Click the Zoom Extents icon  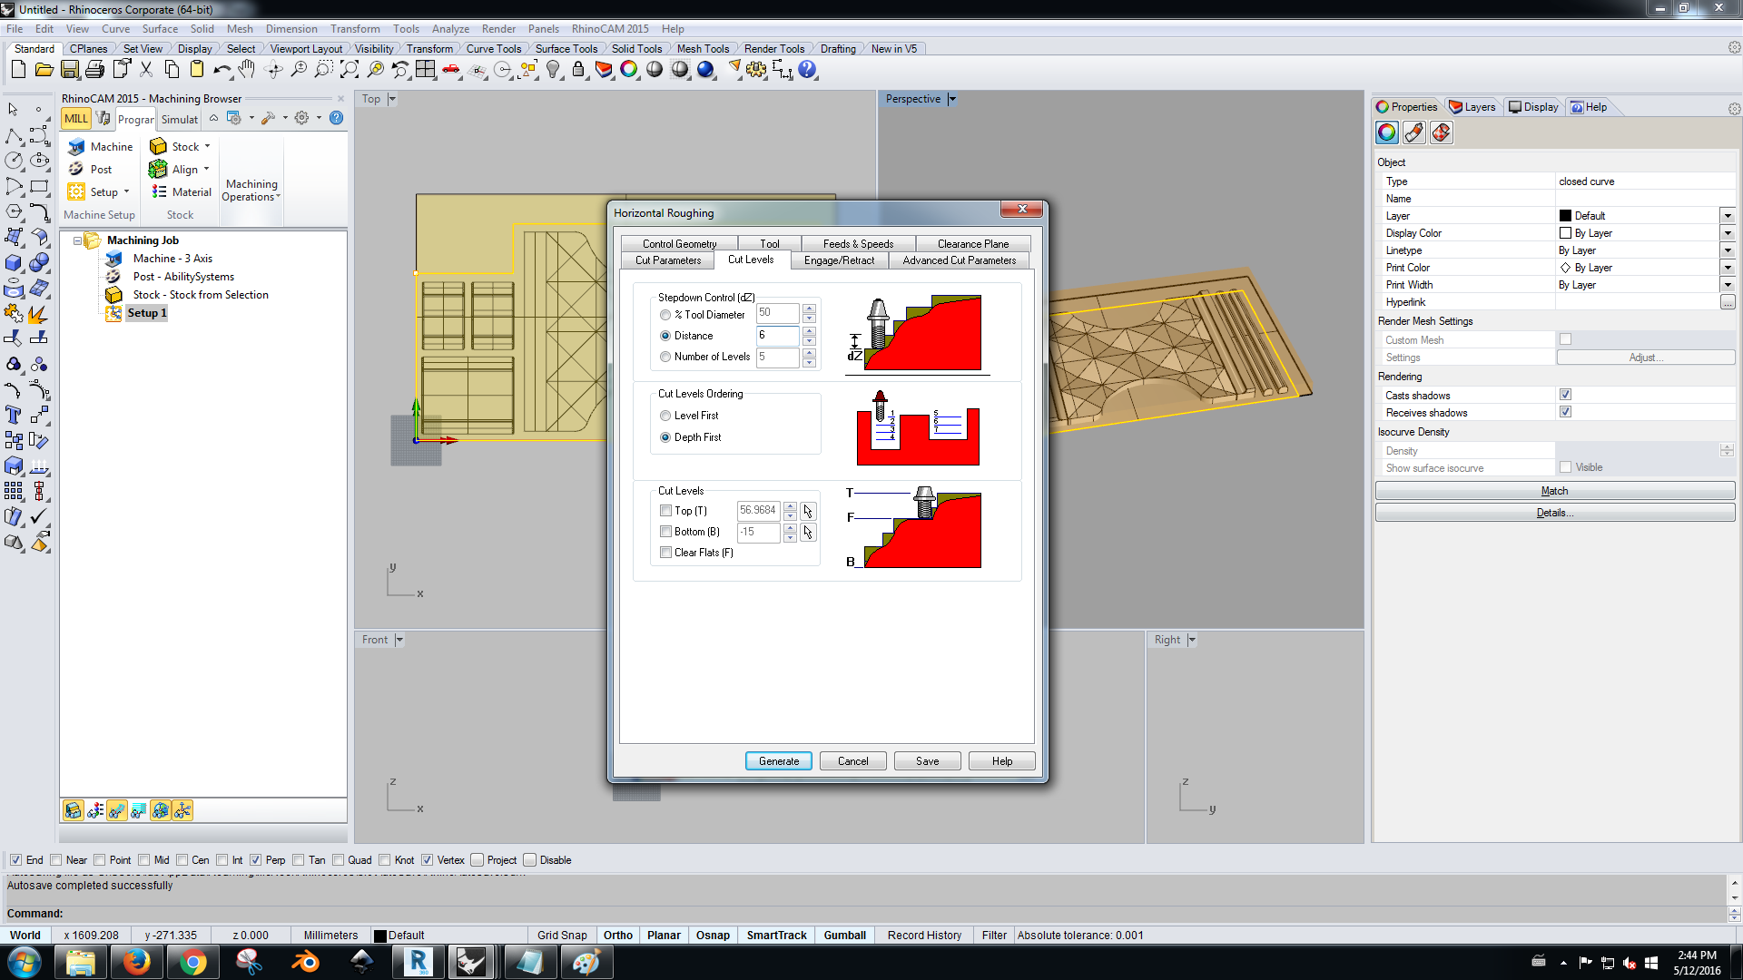(x=350, y=69)
